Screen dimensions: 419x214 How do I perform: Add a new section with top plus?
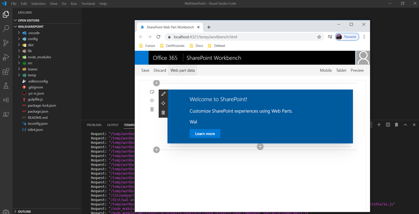click(156, 83)
